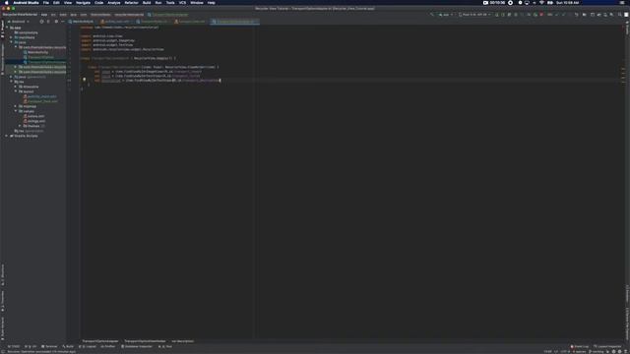
Task: Collapse the values folder
Action: pos(16,111)
